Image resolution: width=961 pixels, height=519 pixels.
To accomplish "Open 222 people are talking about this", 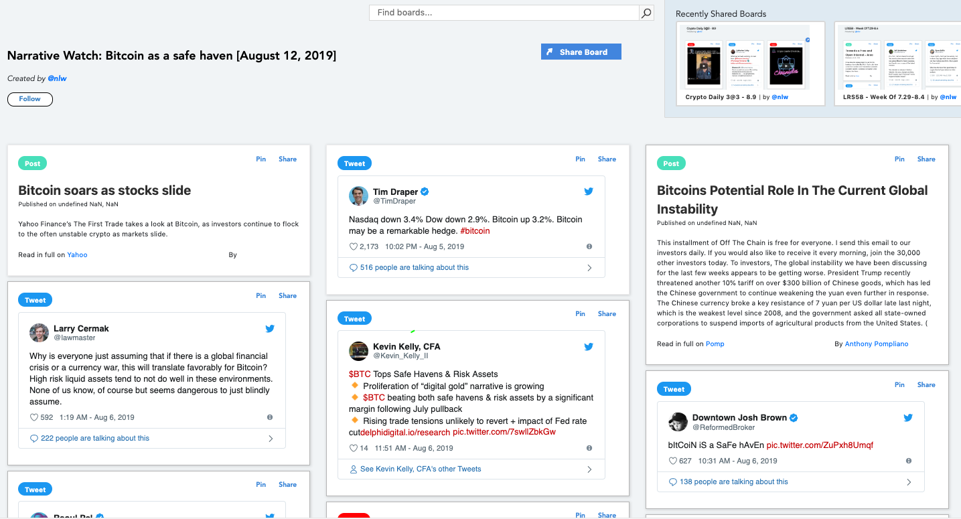I will click(95, 438).
